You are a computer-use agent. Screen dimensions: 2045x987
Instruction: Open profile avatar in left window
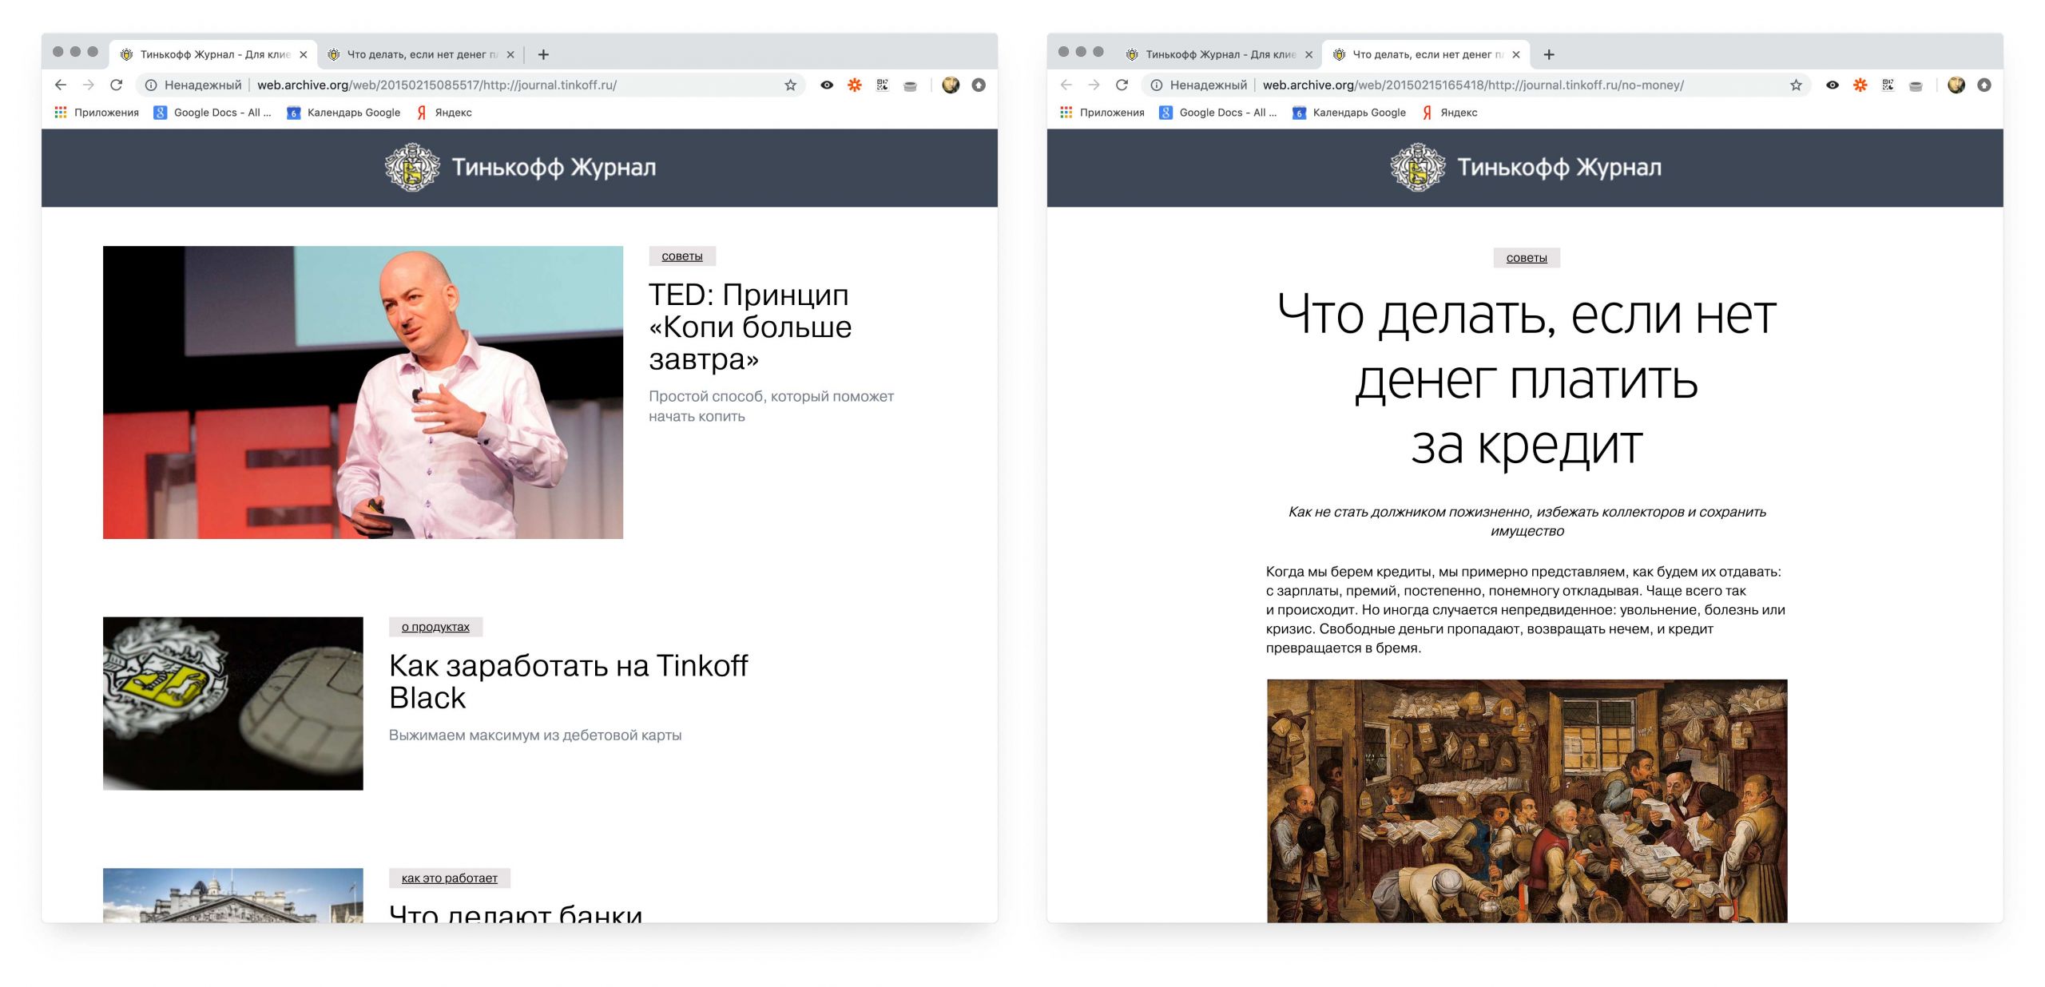click(951, 85)
